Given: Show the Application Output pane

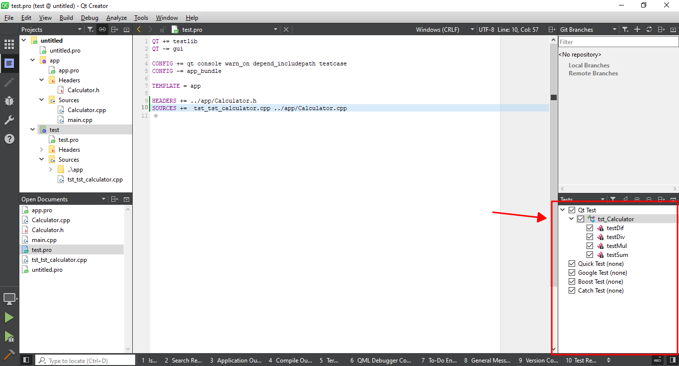Looking at the screenshot, I should (236, 361).
